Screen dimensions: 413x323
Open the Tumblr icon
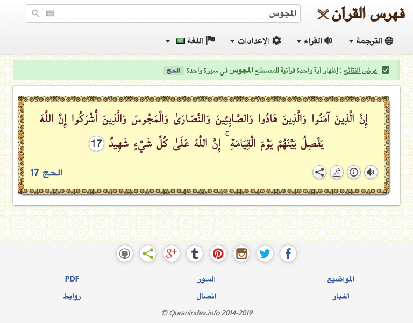[x=195, y=254]
